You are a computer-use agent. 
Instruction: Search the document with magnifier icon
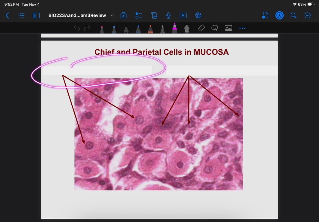click(293, 16)
